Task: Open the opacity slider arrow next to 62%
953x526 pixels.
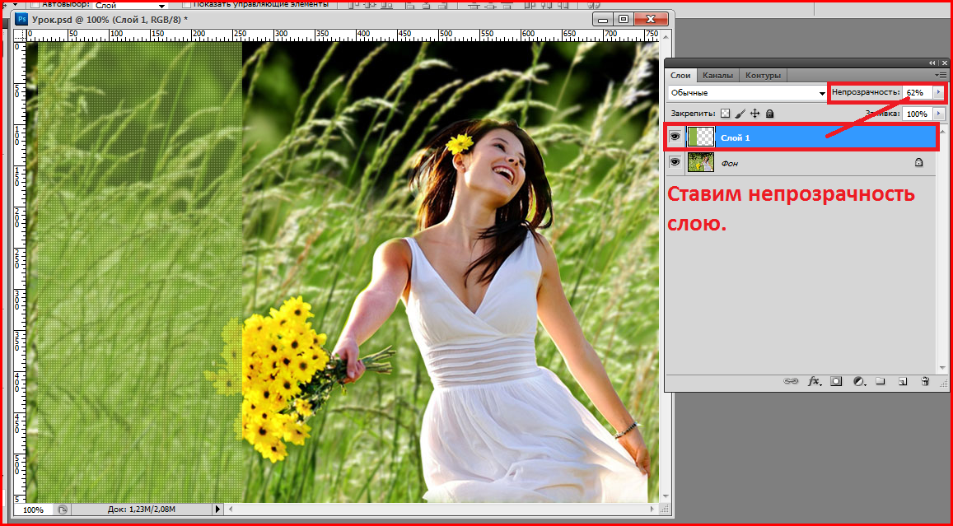Action: click(x=938, y=92)
